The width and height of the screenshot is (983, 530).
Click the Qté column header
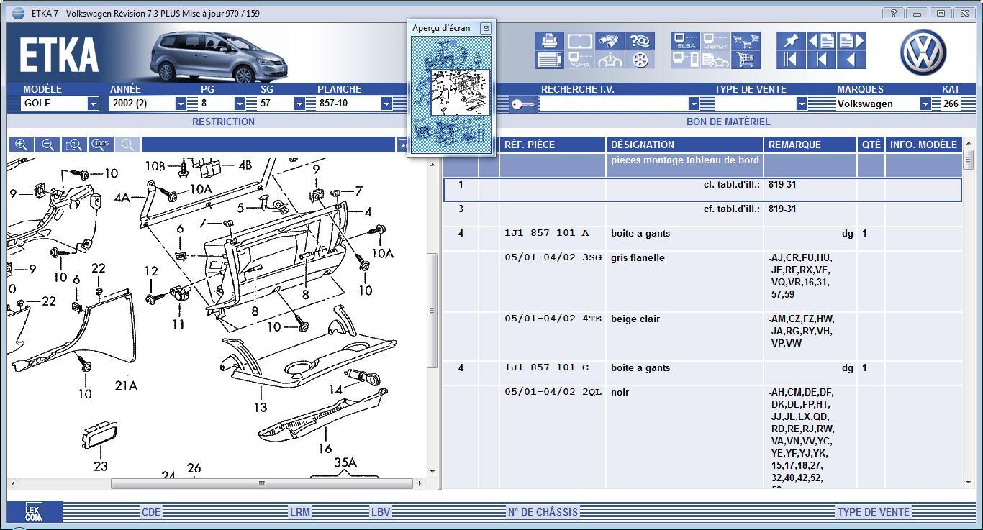click(x=871, y=145)
